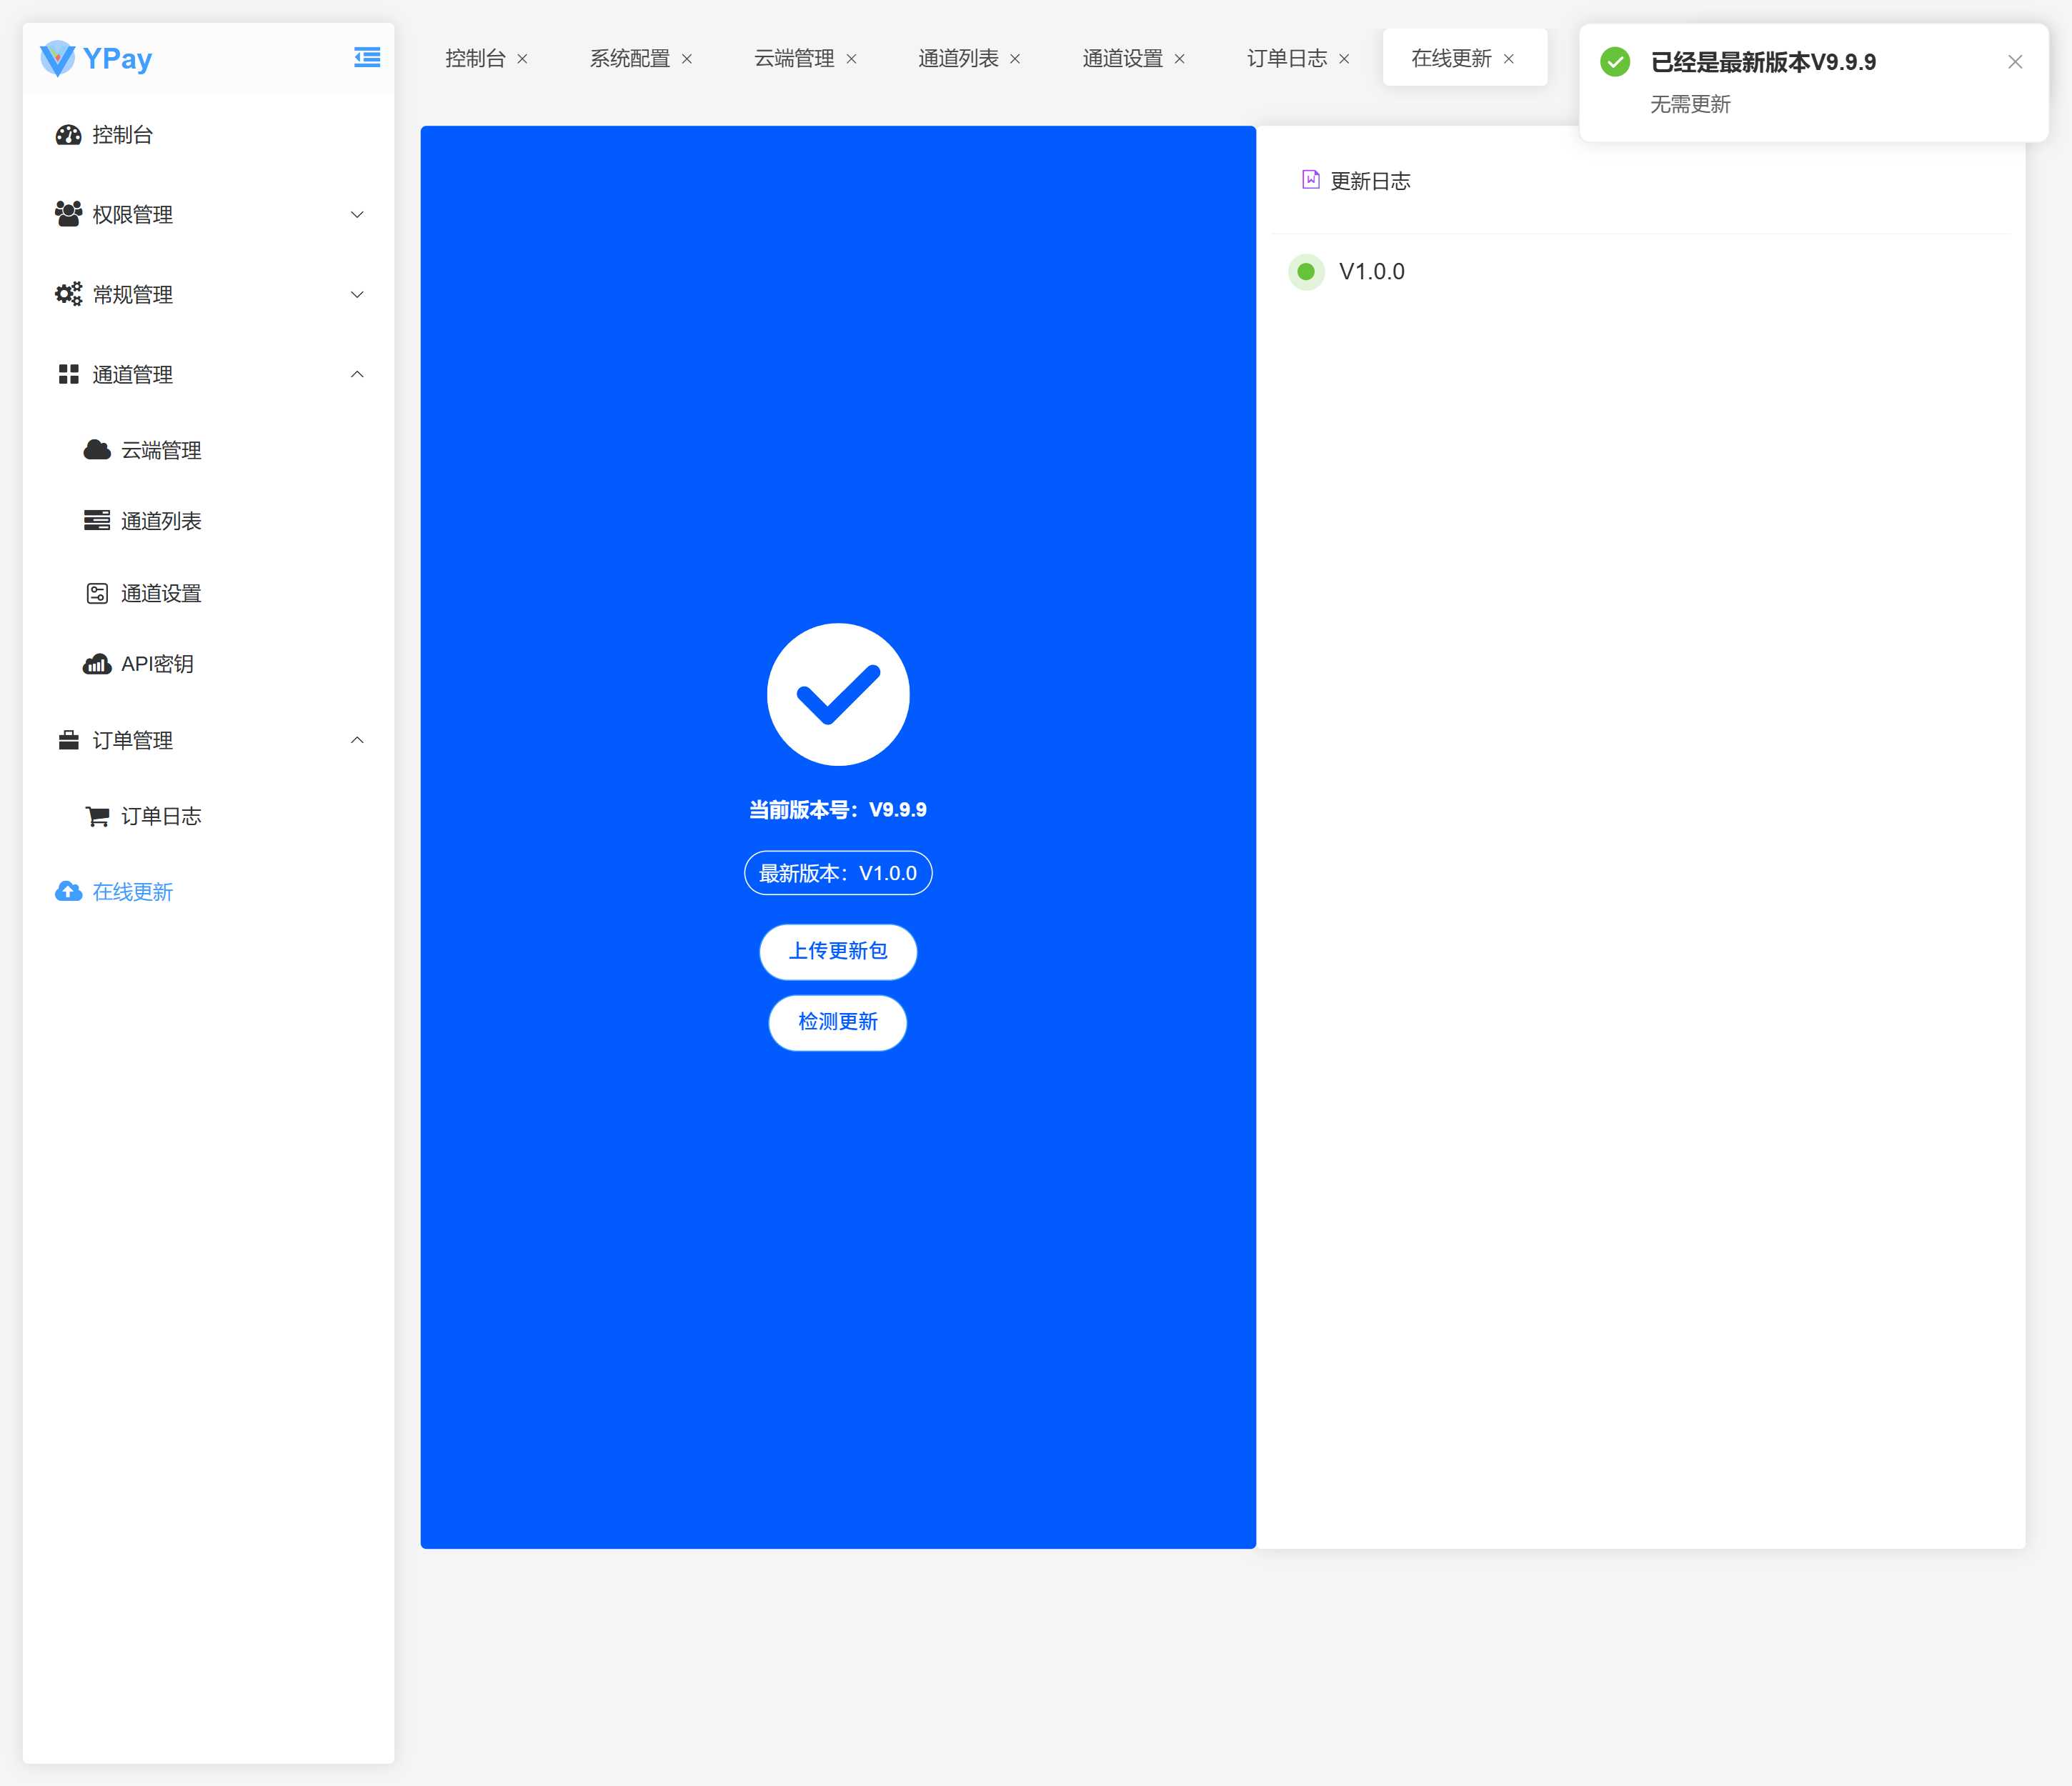The height and width of the screenshot is (1786, 2072).
Task: Click the API密钥 cloud chart icon
Action: pyautogui.click(x=97, y=664)
